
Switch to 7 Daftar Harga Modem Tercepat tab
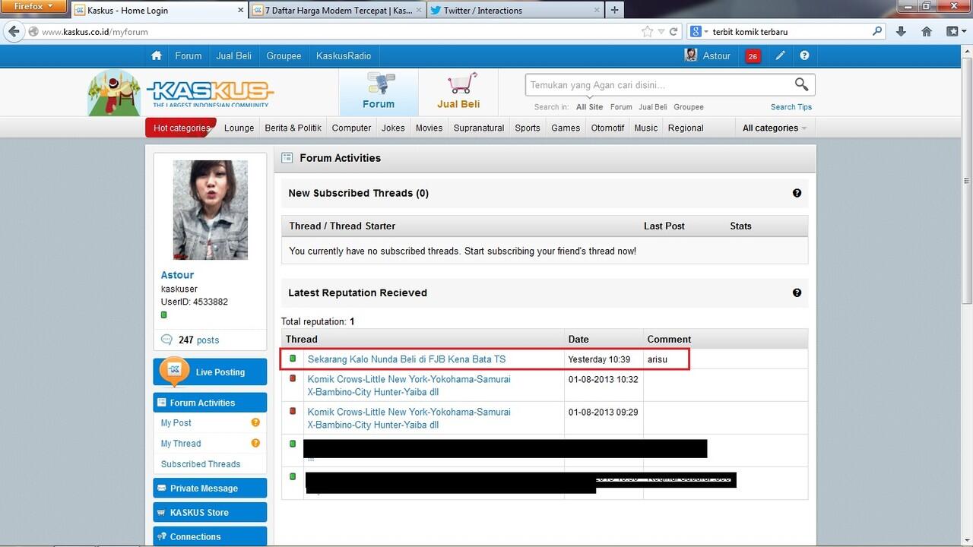click(x=337, y=11)
